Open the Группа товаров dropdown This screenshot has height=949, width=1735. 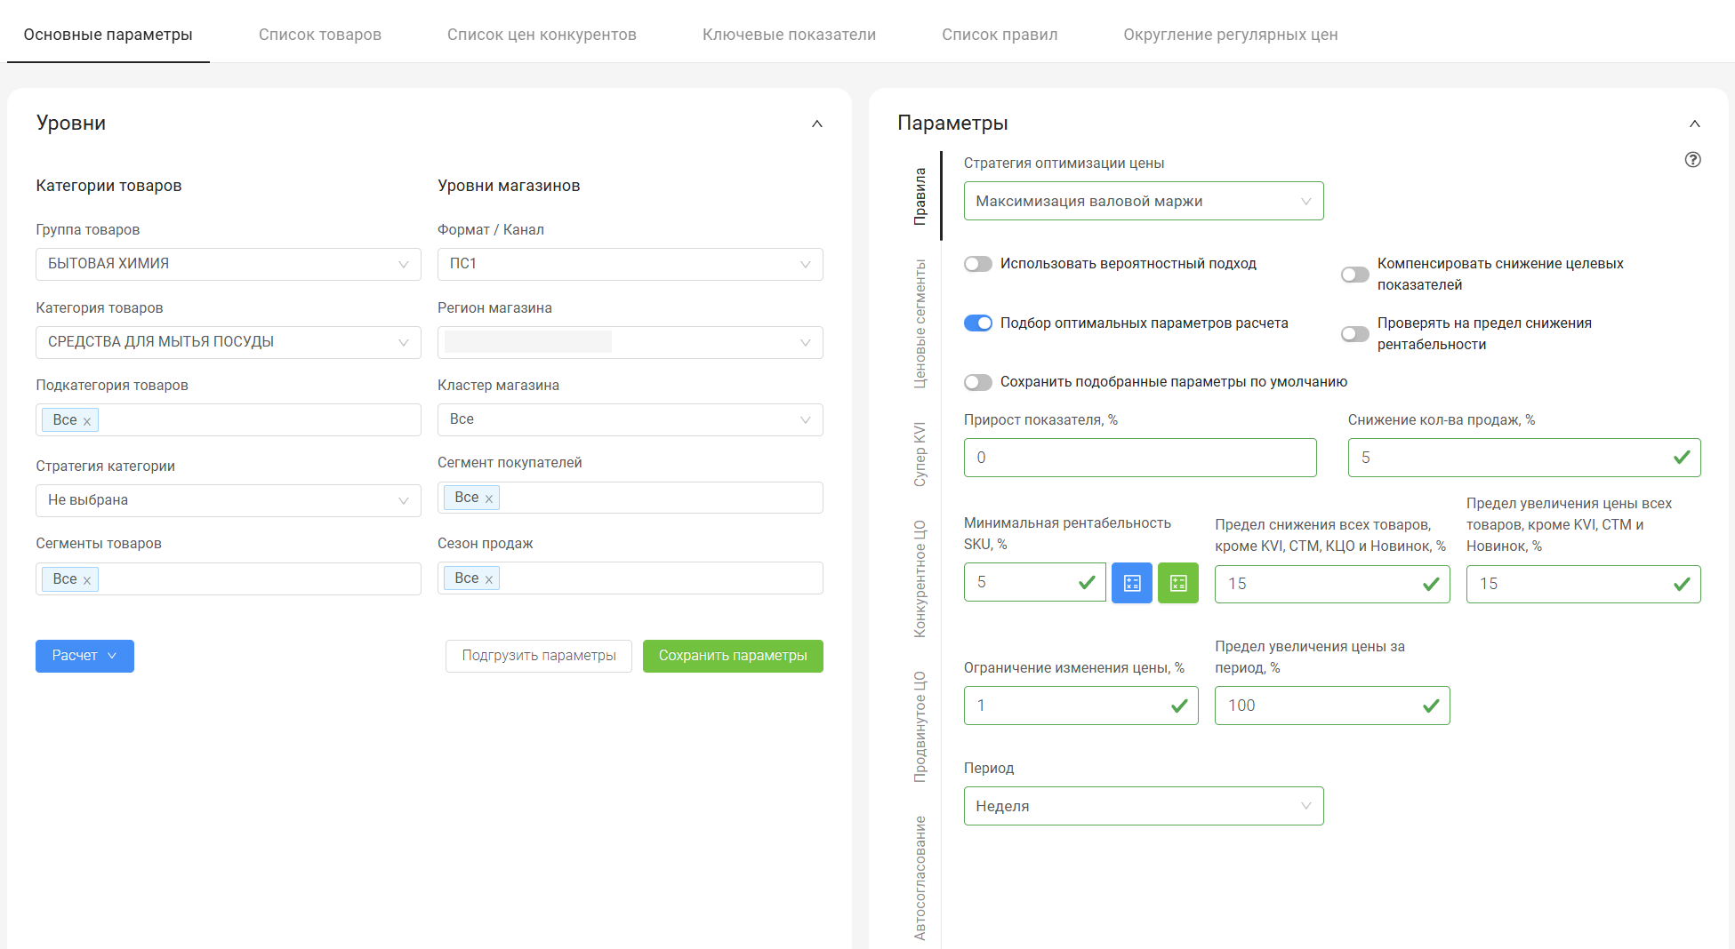pos(228,264)
